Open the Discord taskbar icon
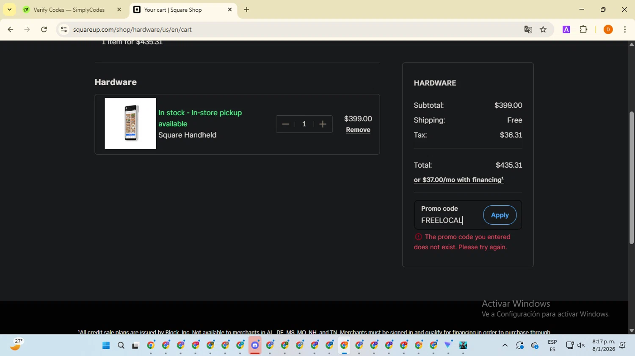 [x=255, y=345]
